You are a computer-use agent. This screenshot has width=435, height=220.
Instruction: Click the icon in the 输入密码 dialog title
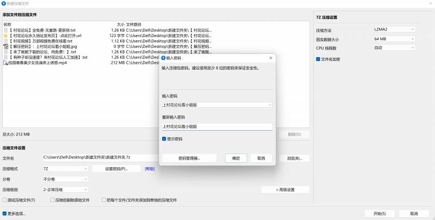(164, 58)
